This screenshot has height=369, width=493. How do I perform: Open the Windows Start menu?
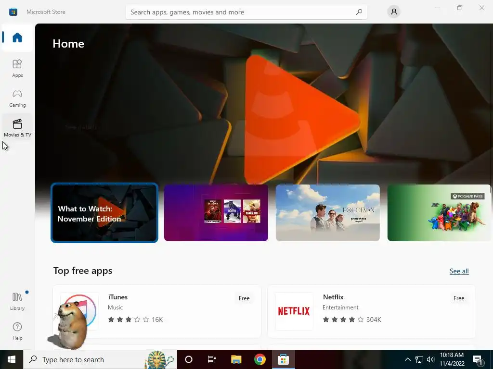(x=12, y=359)
